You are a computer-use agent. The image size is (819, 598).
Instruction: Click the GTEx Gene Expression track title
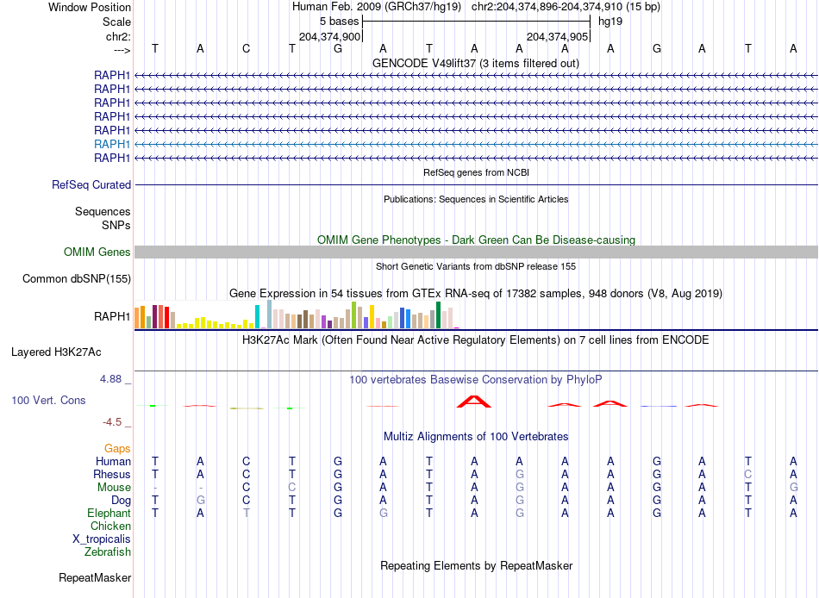pos(476,294)
